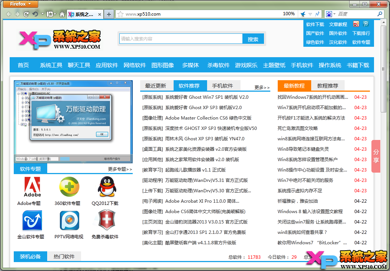Open the 热门软件 tab
390x271 pixels.
click(x=64, y=257)
